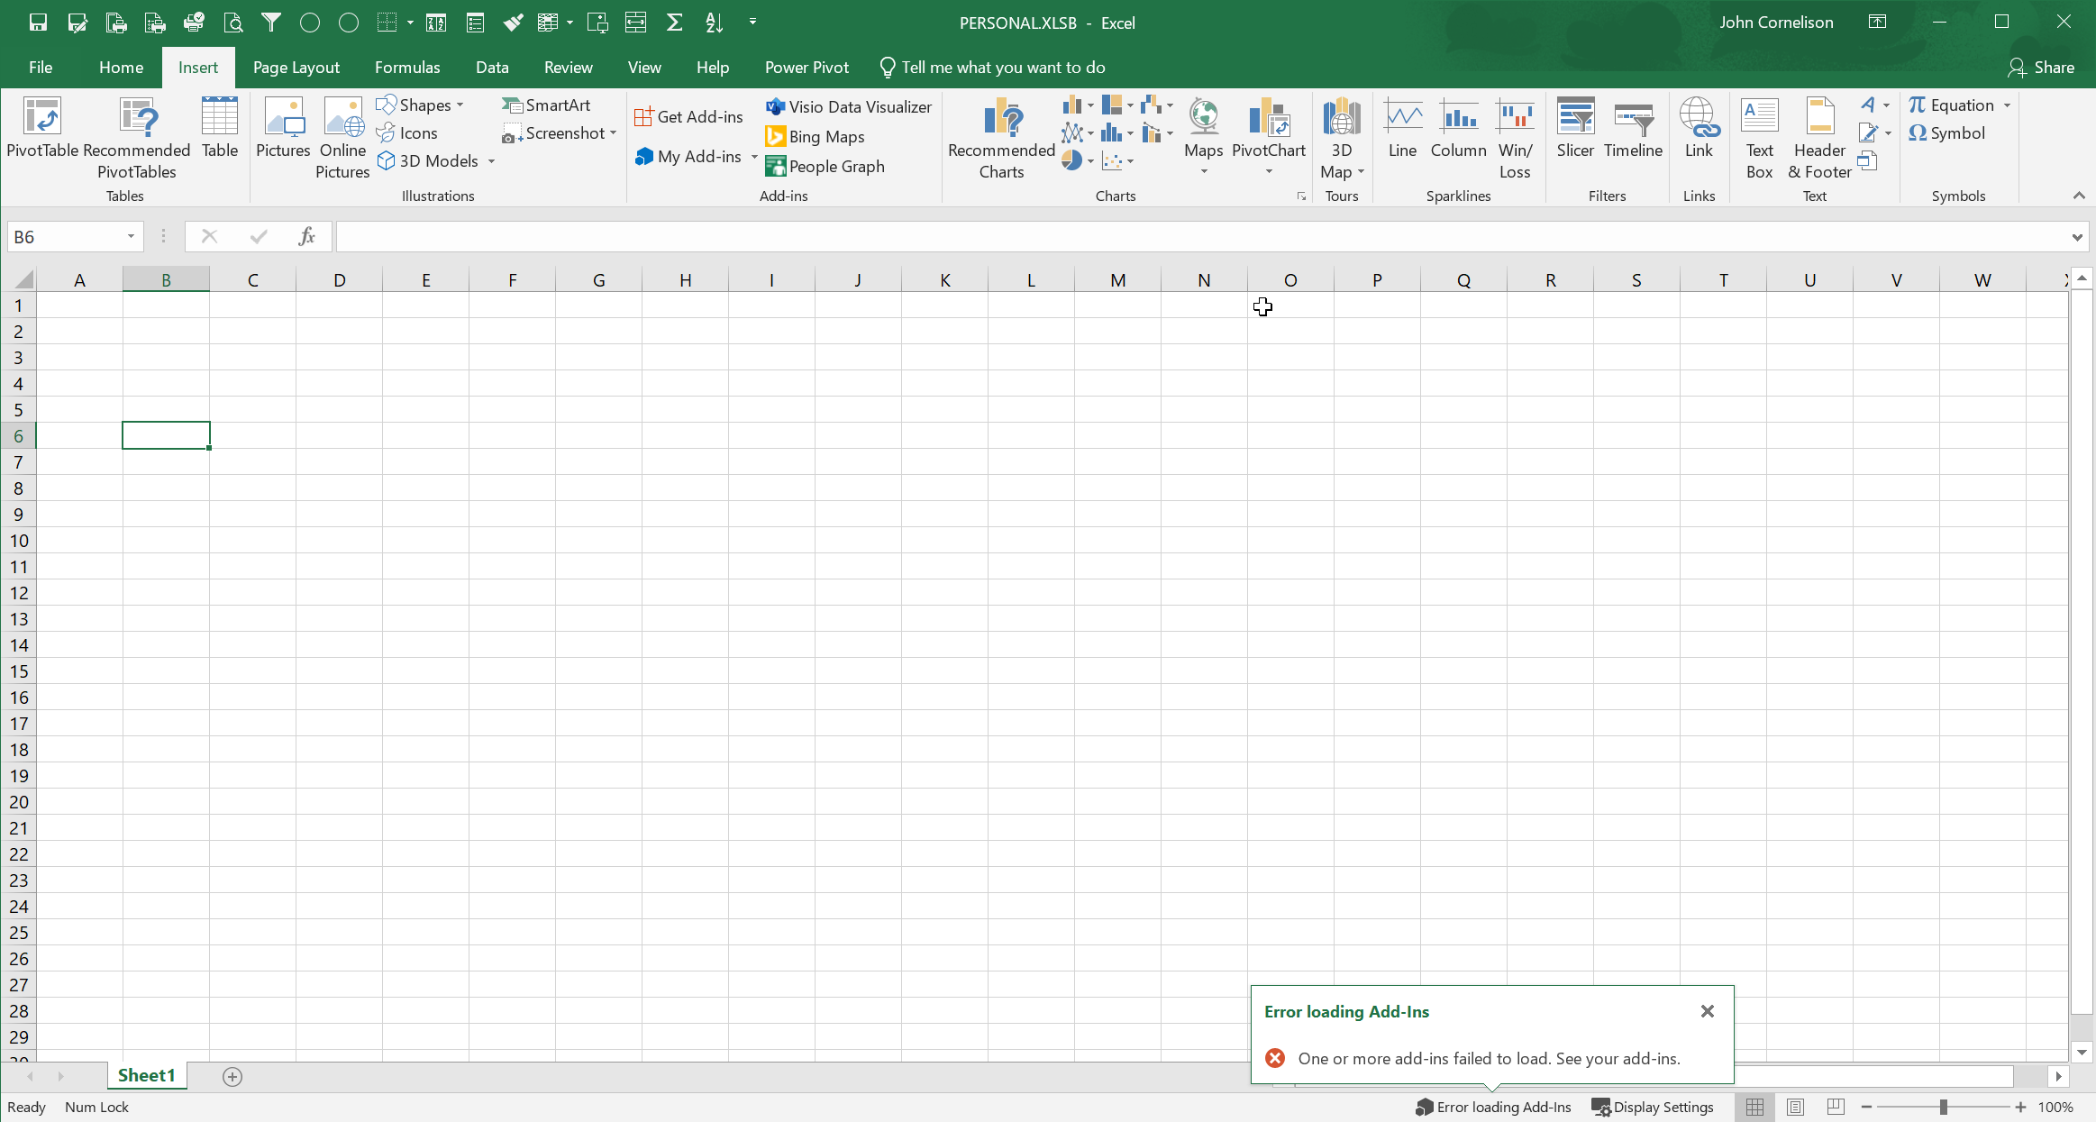This screenshot has width=2096, height=1122.
Task: Expand the formula bar
Action: pyautogui.click(x=2076, y=237)
